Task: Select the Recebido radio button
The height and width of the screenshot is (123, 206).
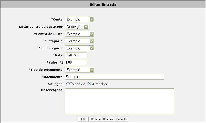Action: tap(68, 84)
